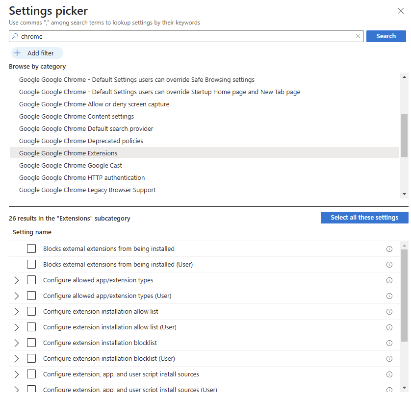The image size is (411, 396).
Task: Click info icon for Blocks external extensions installed
Action: [x=389, y=249]
